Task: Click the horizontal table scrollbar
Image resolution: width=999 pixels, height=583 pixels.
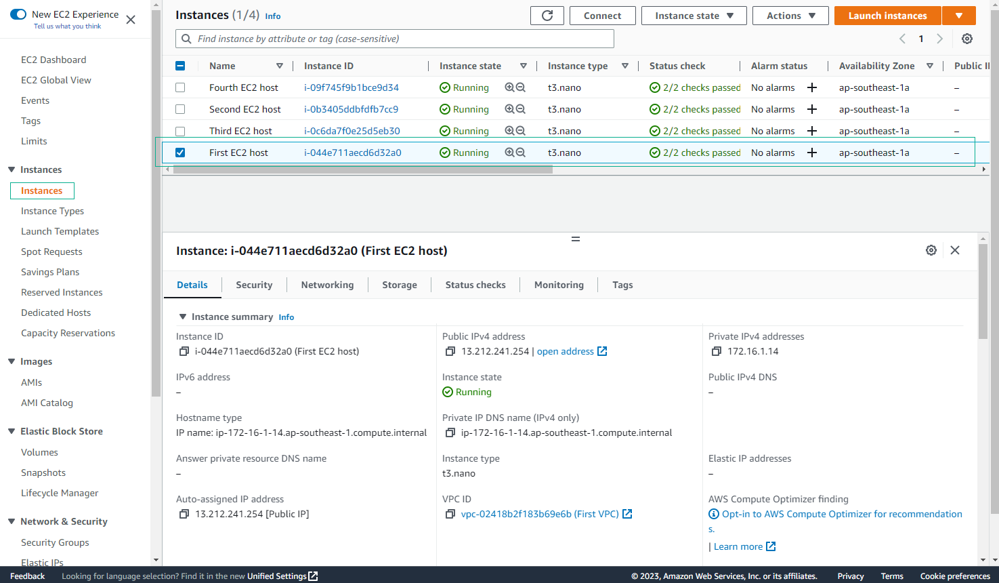Action: coord(363,169)
